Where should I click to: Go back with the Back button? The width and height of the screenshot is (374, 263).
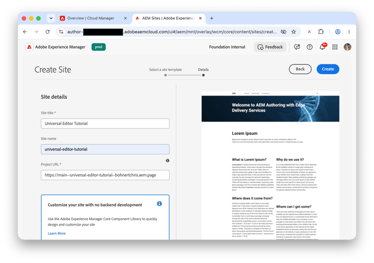click(300, 69)
